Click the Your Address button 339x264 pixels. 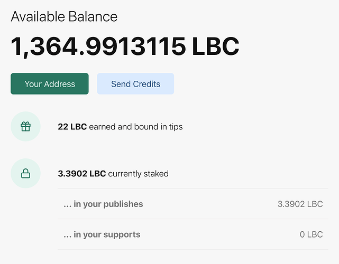pyautogui.click(x=50, y=84)
